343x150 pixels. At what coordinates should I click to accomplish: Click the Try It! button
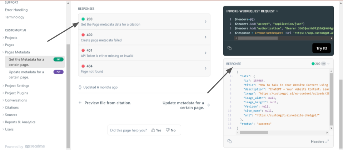coord(321,48)
